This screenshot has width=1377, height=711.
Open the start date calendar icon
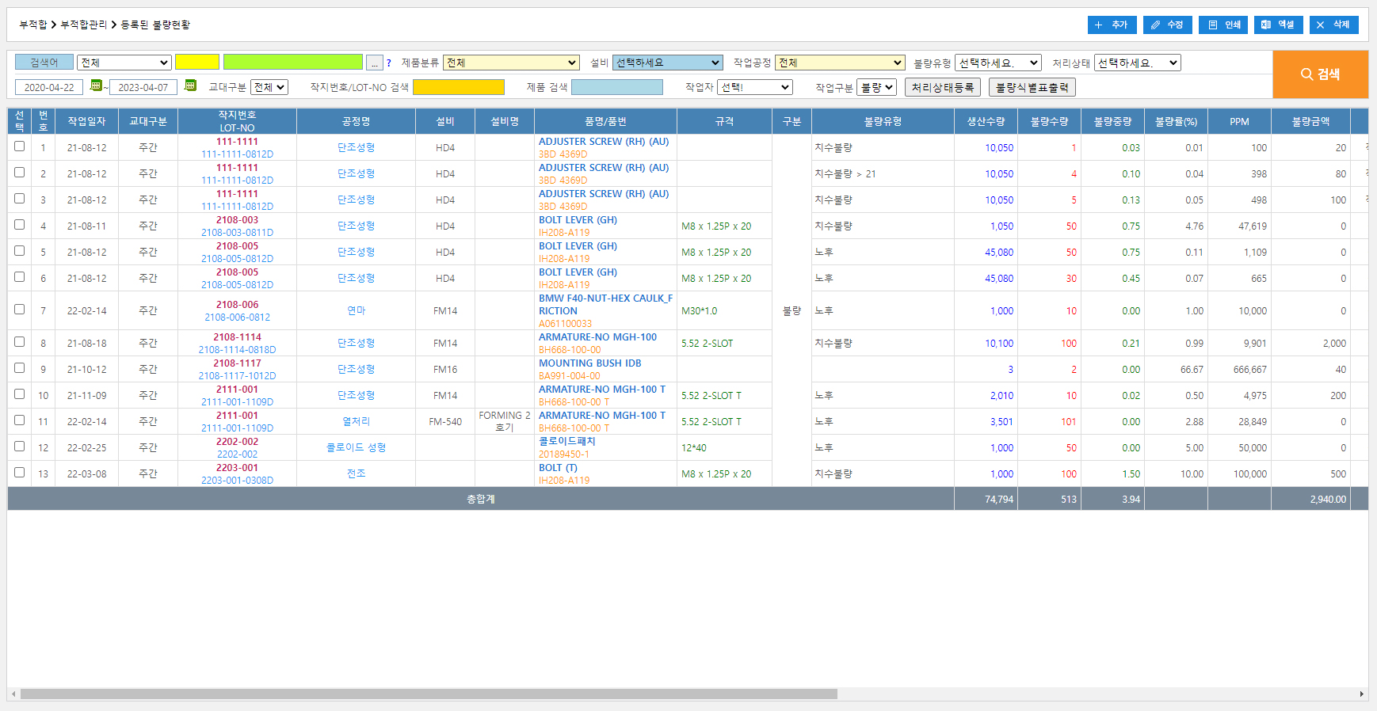coord(96,86)
